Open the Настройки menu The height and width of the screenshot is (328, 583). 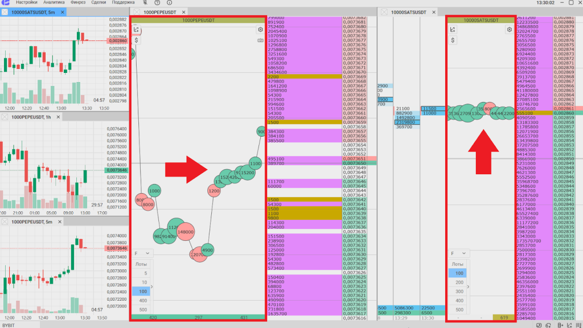(x=27, y=3)
